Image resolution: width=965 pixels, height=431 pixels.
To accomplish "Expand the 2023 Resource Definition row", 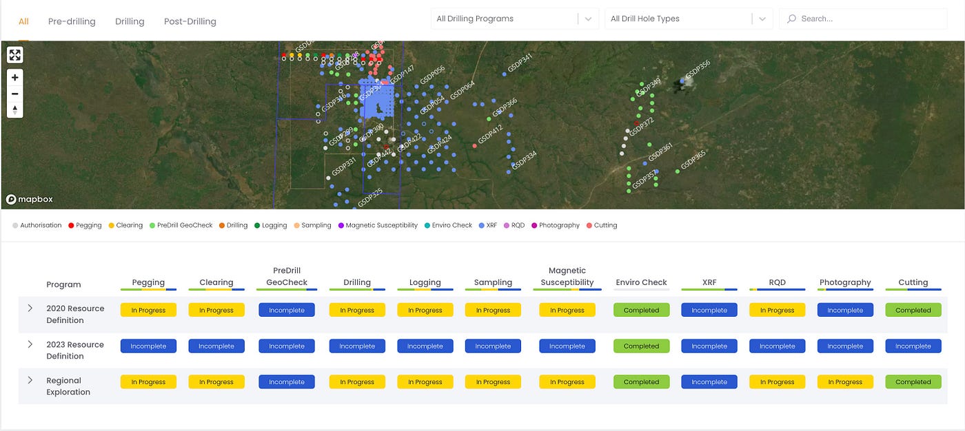I will point(30,344).
